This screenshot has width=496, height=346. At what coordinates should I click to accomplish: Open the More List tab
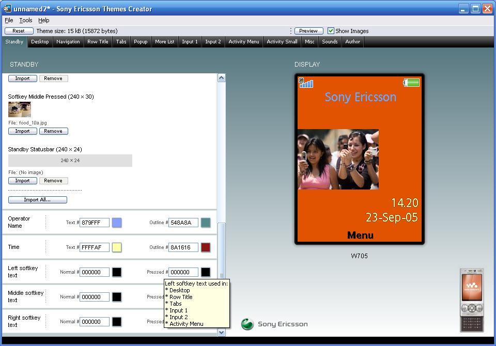pyautogui.click(x=164, y=42)
